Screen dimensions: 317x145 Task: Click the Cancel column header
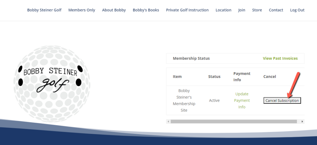point(270,77)
